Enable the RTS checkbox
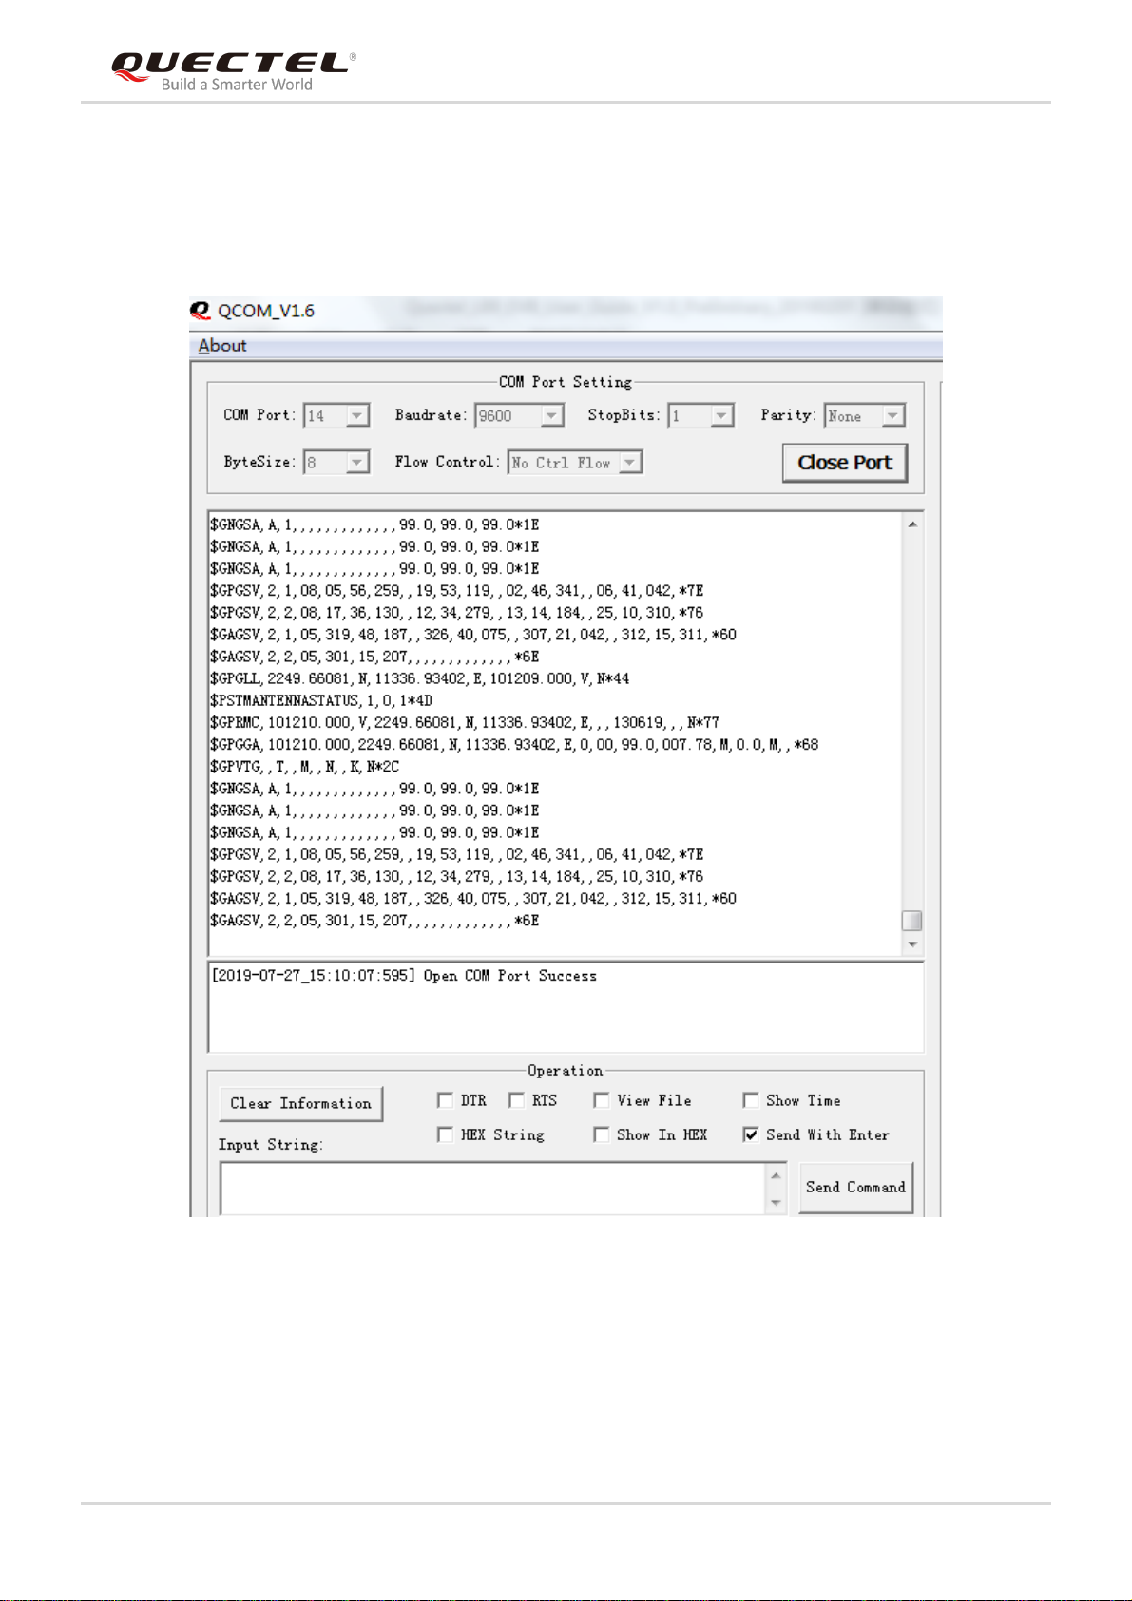Image resolution: width=1132 pixels, height=1601 pixels. (516, 1100)
